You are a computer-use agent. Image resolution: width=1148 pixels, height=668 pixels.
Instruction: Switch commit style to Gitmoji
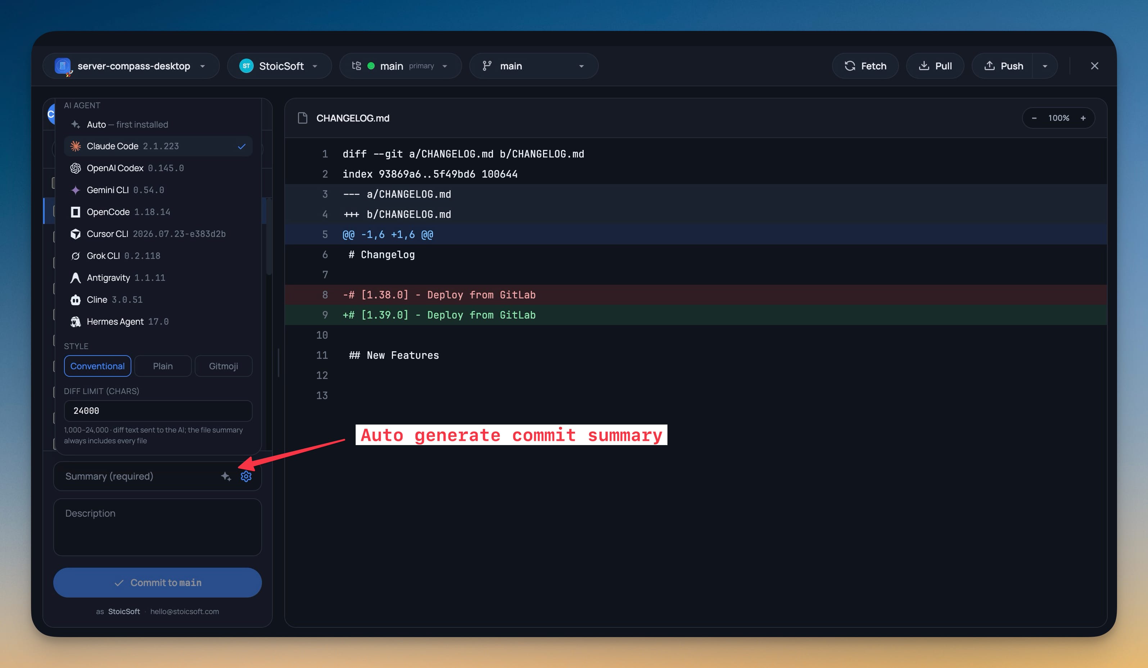[x=223, y=366]
